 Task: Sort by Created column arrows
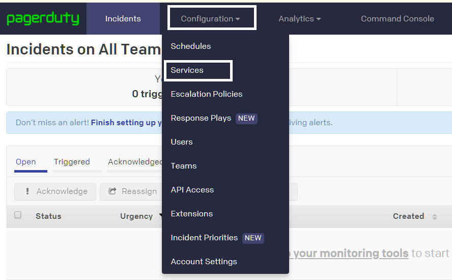(435, 216)
